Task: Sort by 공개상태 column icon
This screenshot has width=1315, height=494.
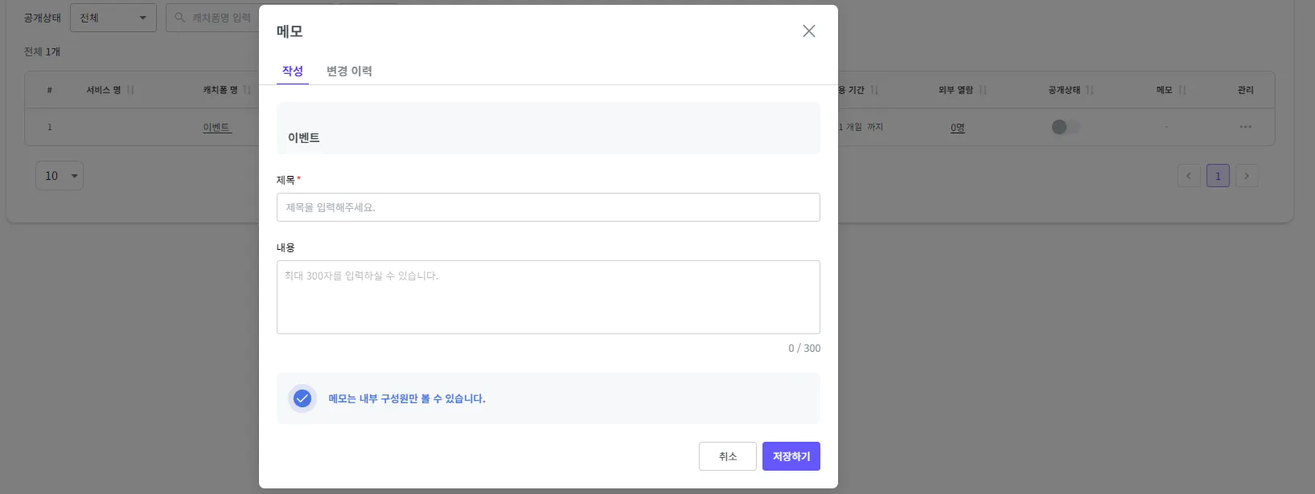Action: 1090,90
